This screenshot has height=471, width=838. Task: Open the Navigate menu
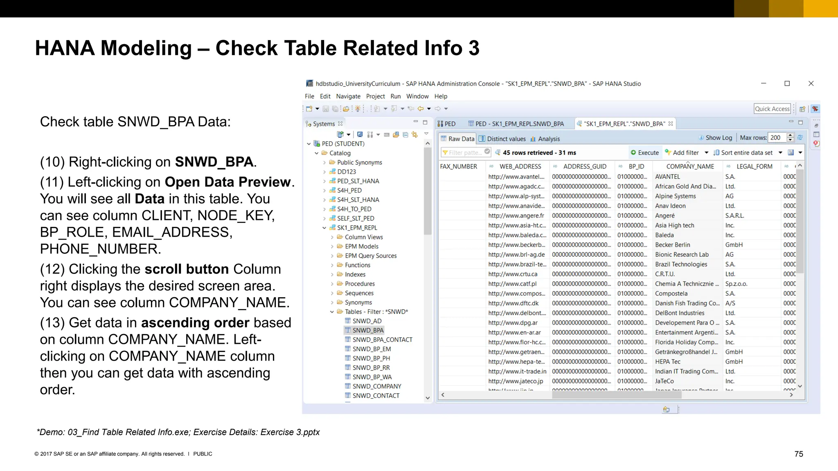tap(348, 96)
